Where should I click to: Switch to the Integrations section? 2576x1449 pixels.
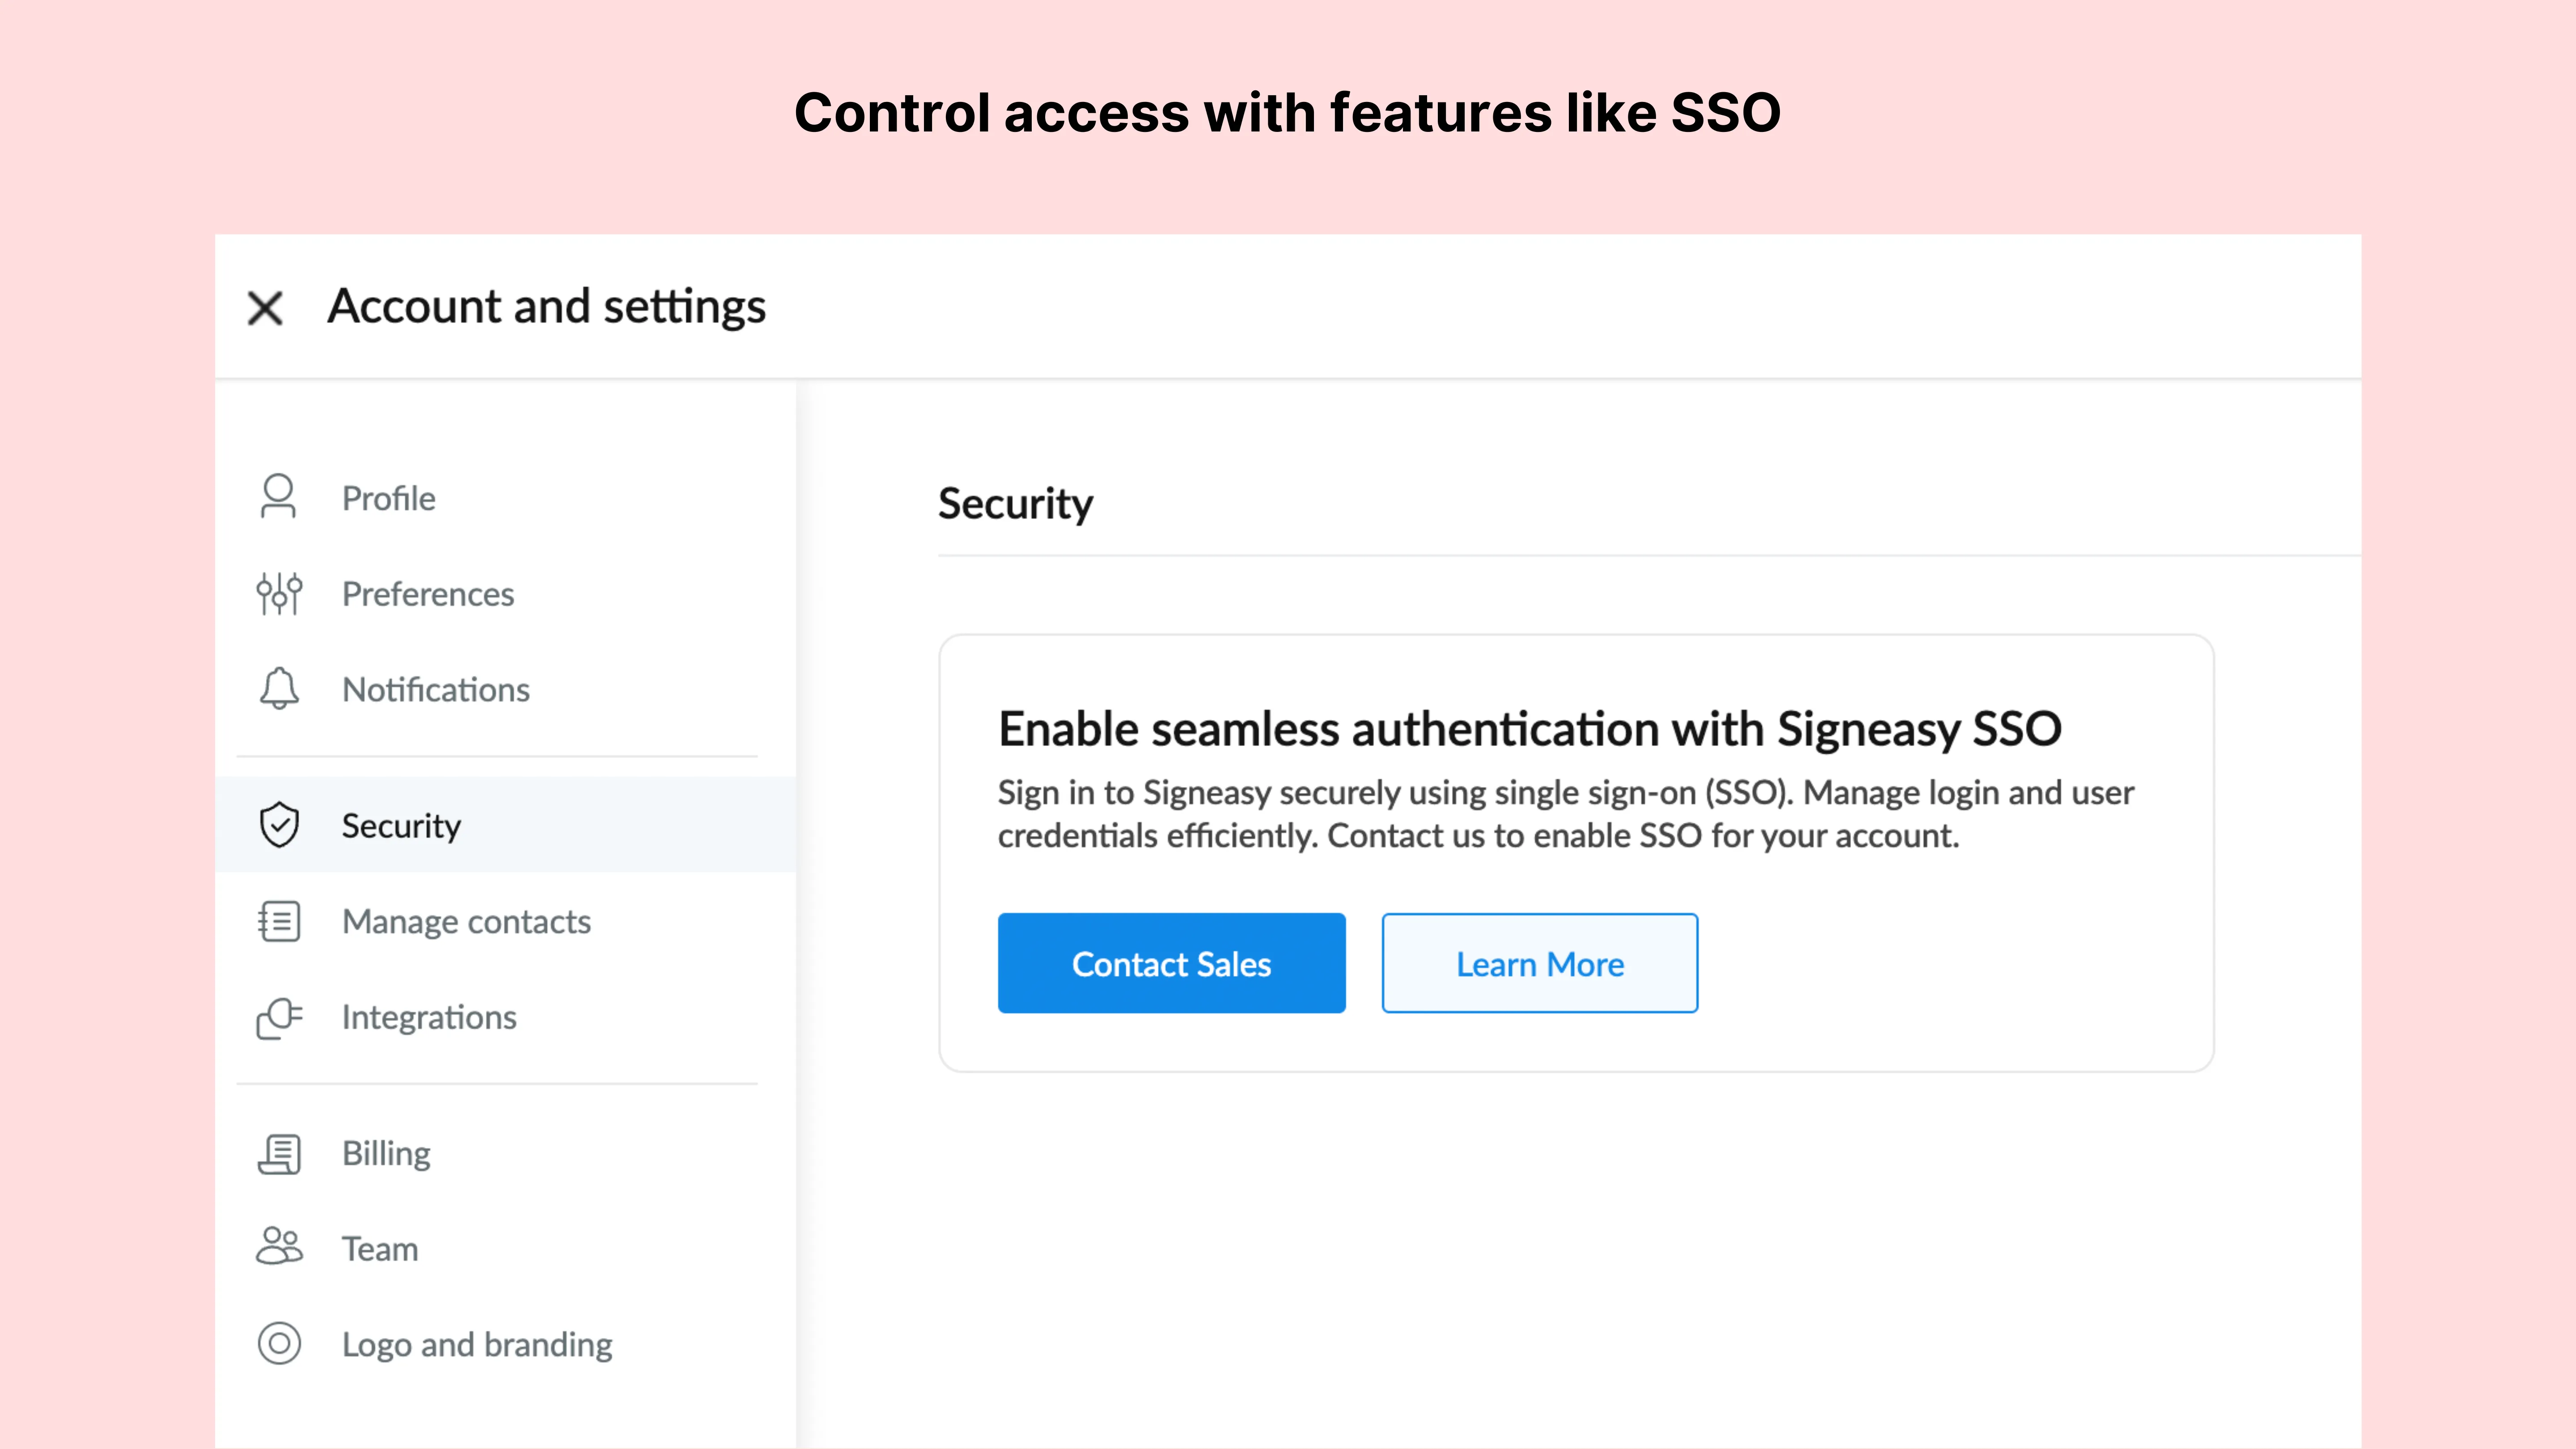coord(429,1017)
